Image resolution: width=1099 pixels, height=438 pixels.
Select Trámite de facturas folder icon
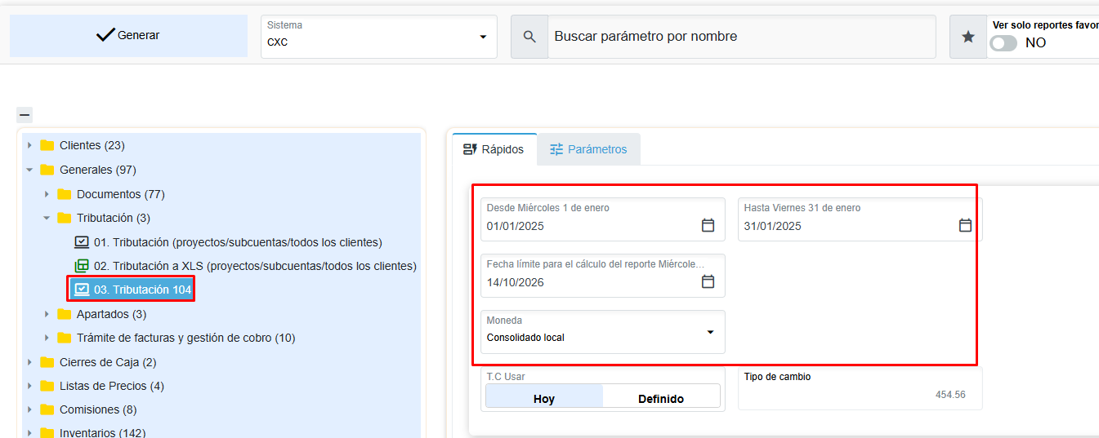tap(65, 338)
